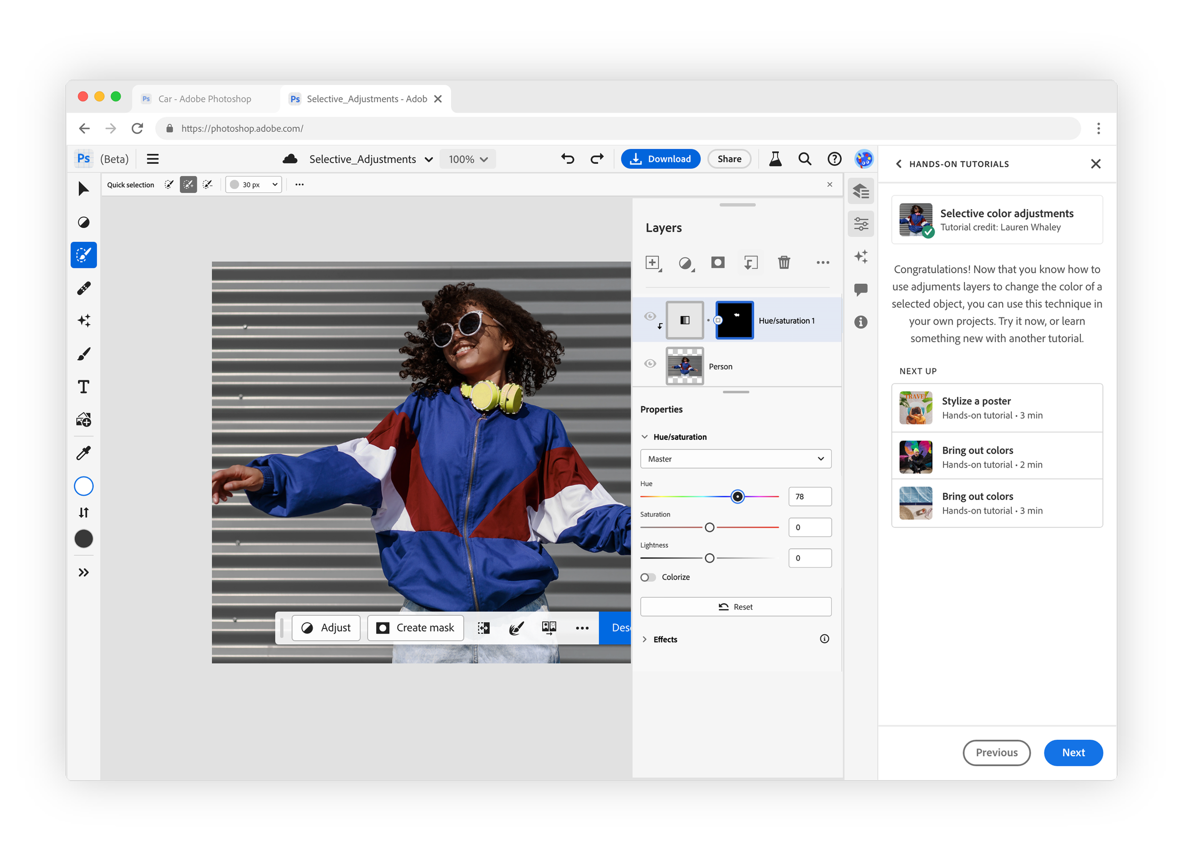Select the Brush tool

tap(83, 354)
